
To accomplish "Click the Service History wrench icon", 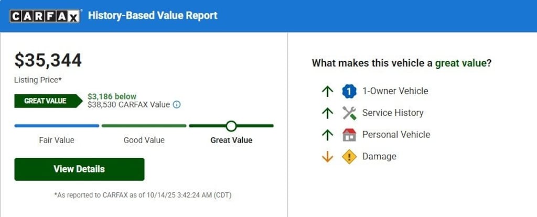I will coord(349,113).
